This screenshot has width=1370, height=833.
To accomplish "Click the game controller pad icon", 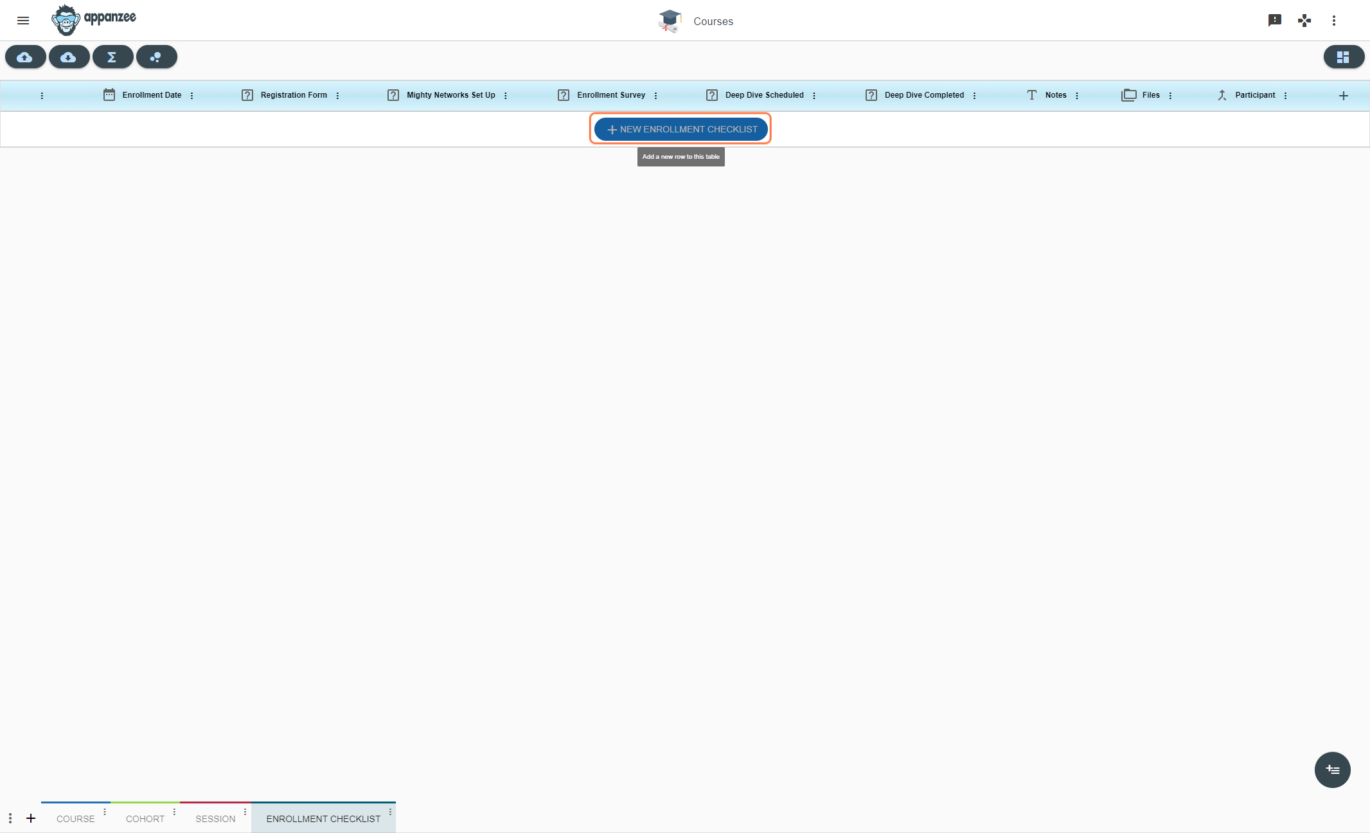I will (1304, 21).
